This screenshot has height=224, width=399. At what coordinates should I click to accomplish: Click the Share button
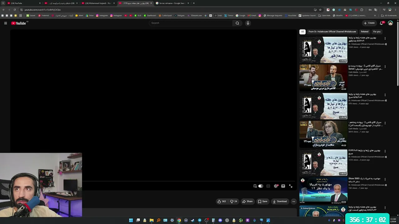pos(248,201)
